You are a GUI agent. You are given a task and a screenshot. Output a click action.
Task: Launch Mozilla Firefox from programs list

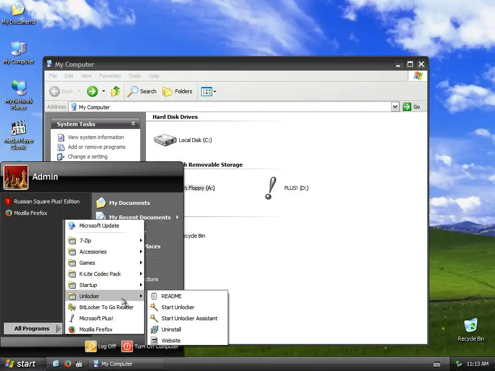tap(104, 329)
